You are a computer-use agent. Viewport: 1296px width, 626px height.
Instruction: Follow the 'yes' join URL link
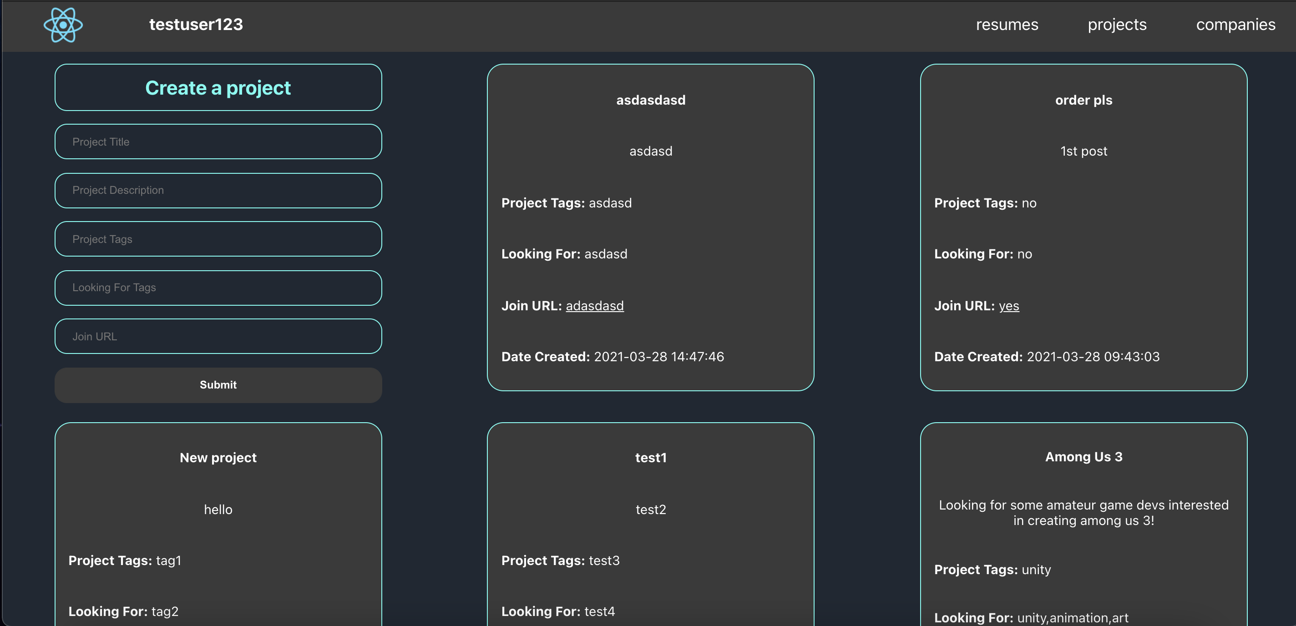coord(1008,306)
